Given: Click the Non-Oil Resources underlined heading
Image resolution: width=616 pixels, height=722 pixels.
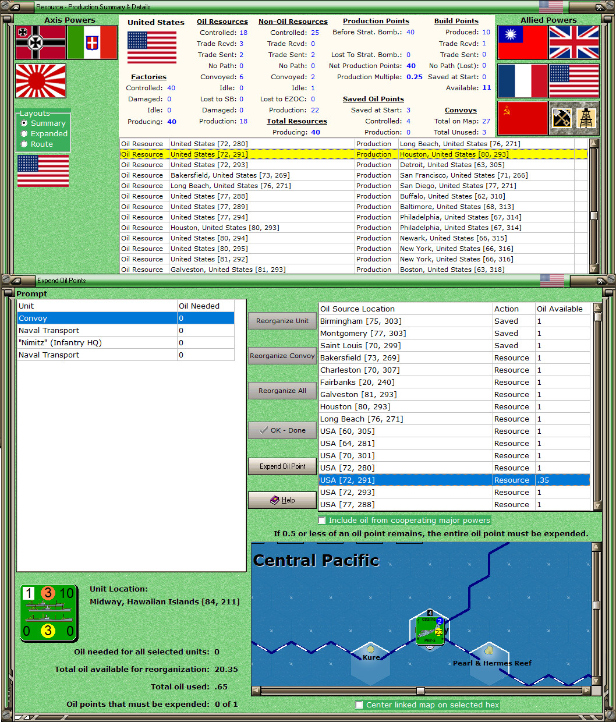Looking at the screenshot, I should pyautogui.click(x=293, y=22).
